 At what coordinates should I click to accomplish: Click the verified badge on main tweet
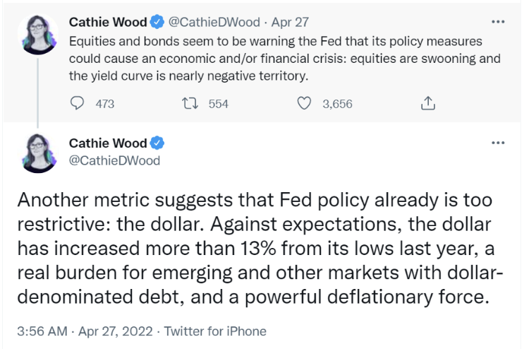(x=157, y=143)
